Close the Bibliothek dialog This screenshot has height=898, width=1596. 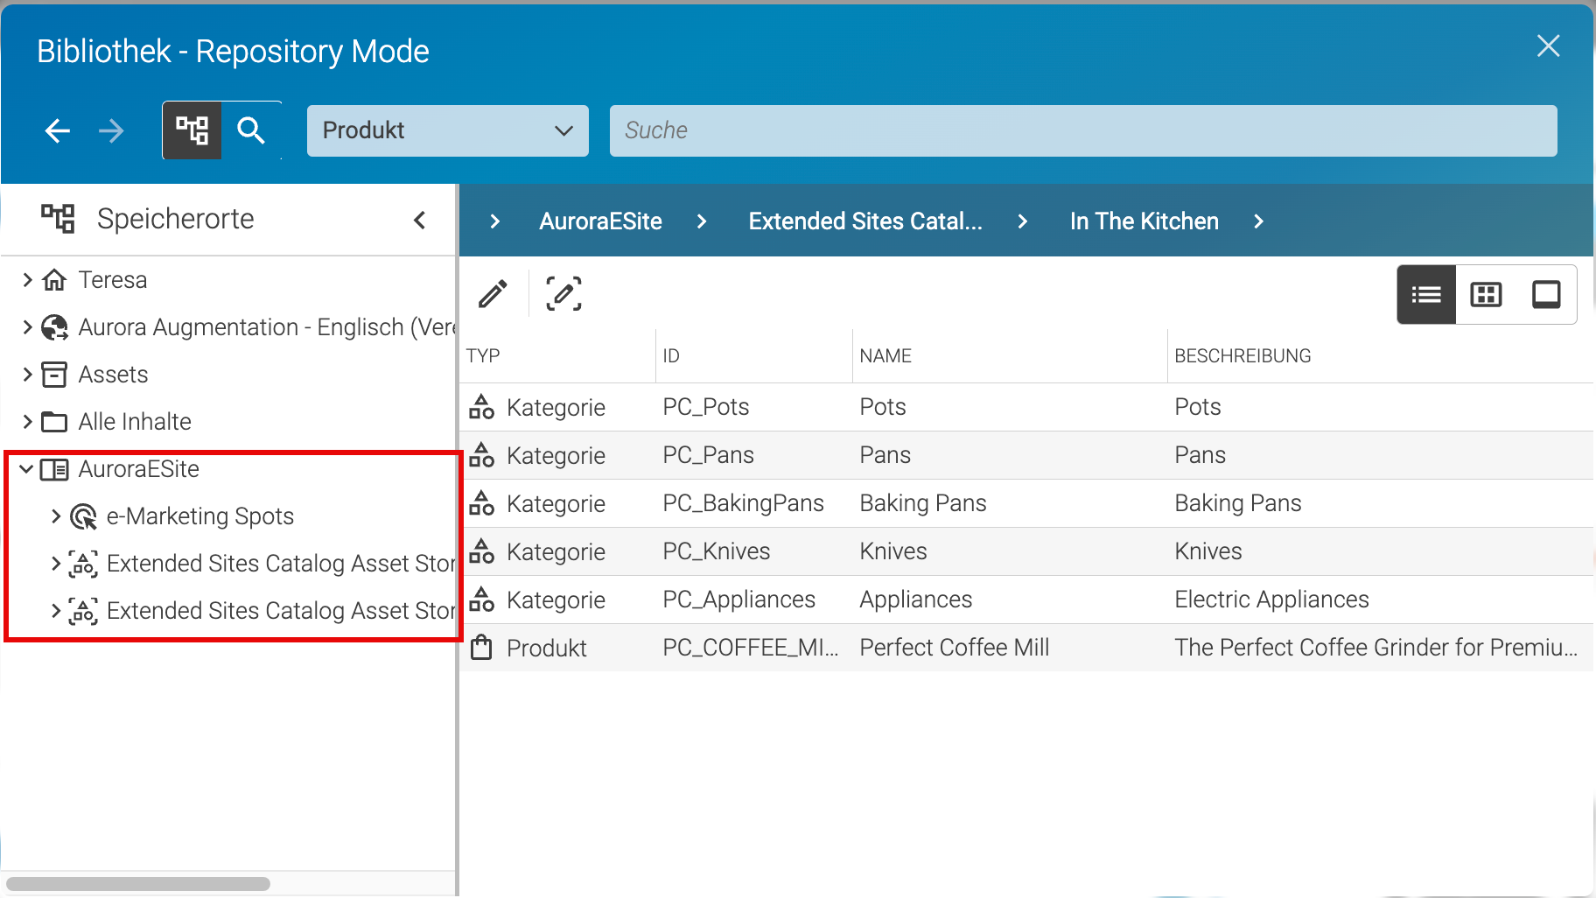pos(1548,46)
